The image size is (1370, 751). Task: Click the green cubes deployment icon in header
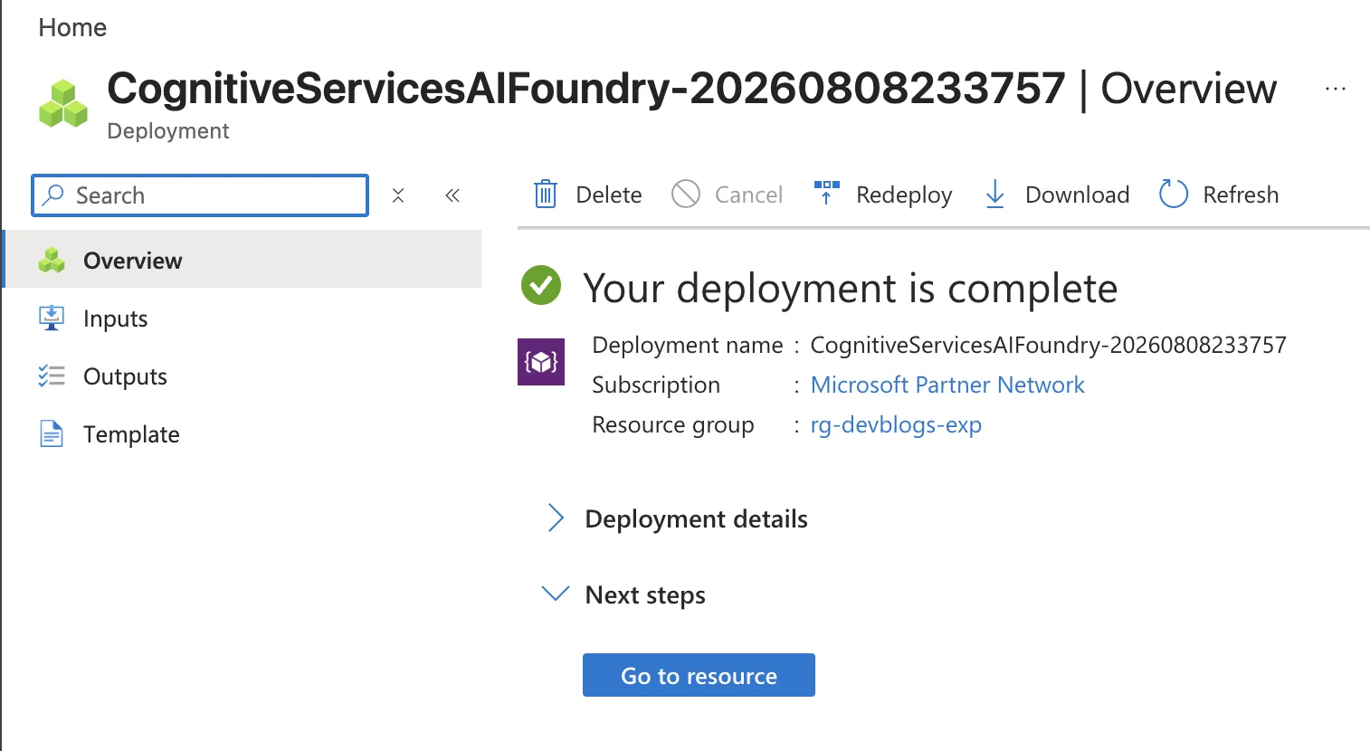pyautogui.click(x=63, y=103)
